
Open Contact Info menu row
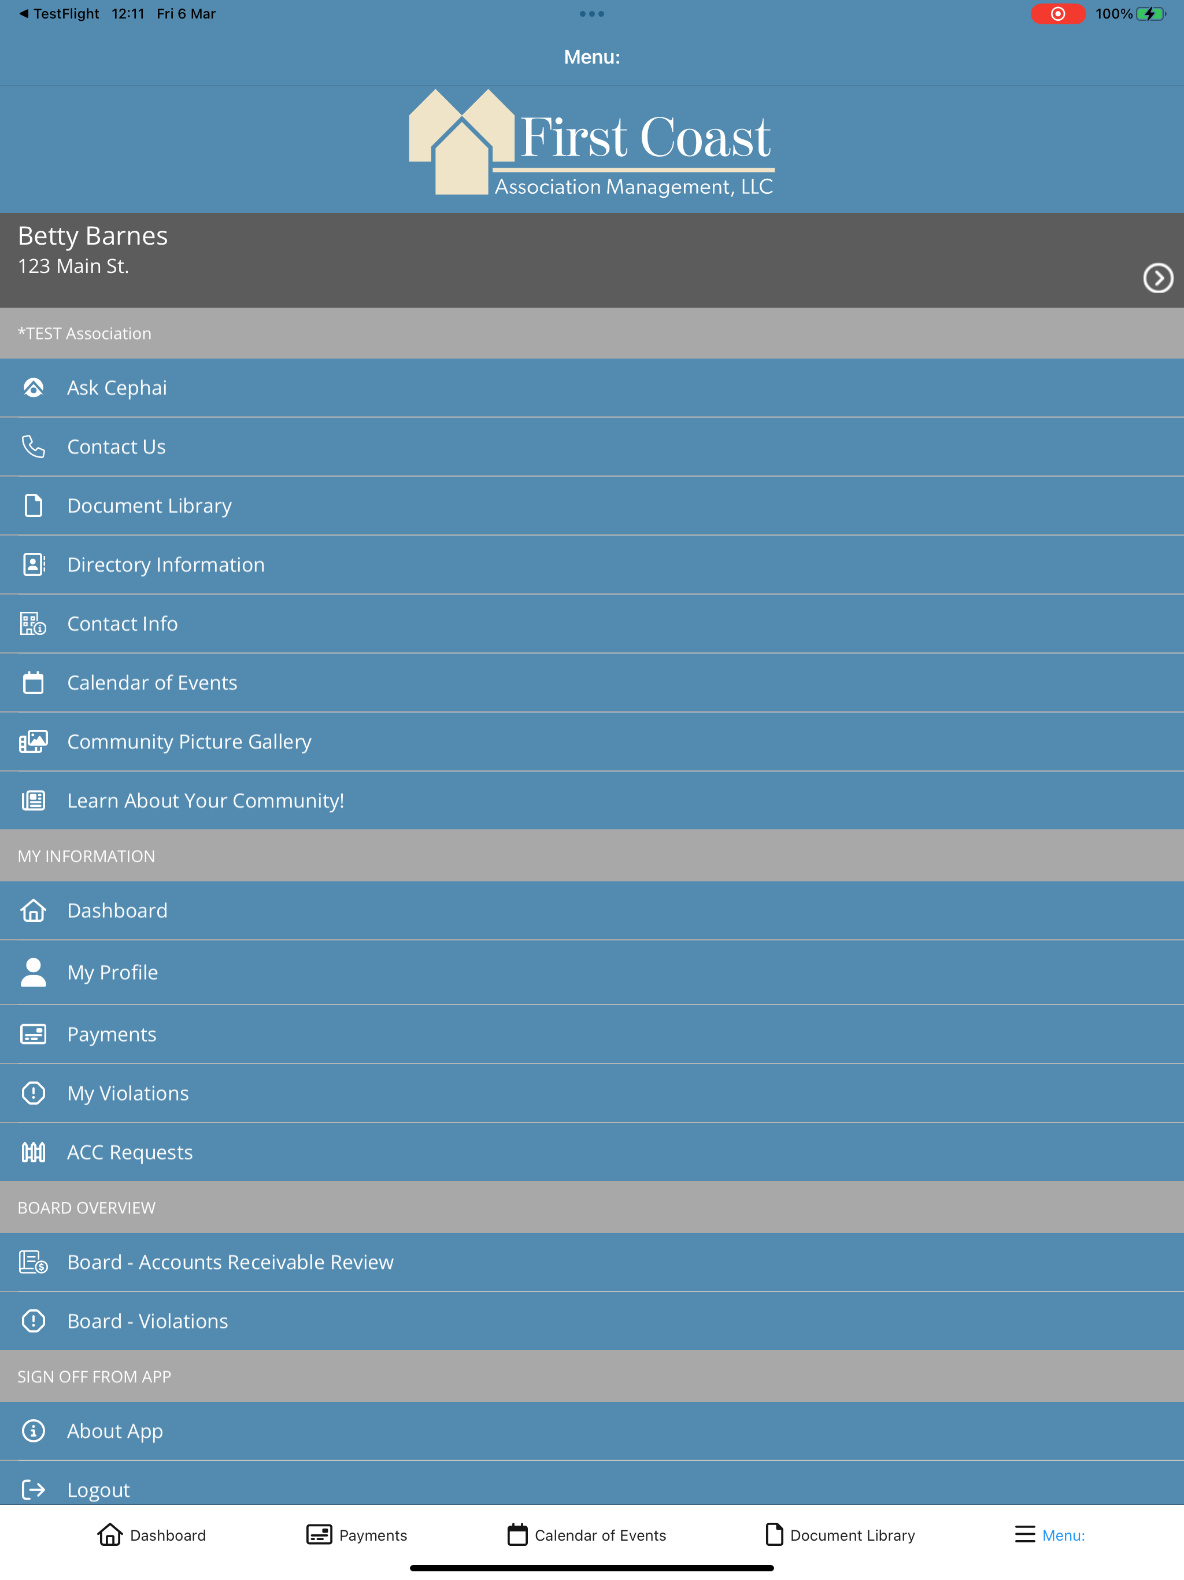(592, 623)
